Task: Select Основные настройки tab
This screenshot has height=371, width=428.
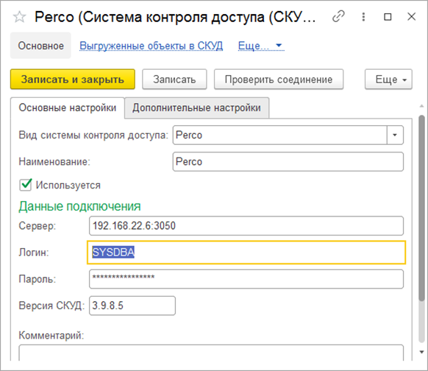Action: pos(68,107)
